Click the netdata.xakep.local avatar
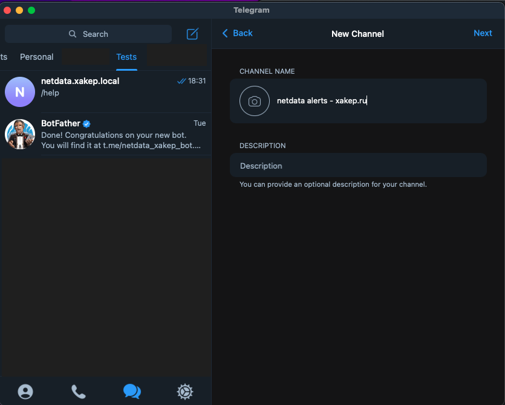This screenshot has height=405, width=505. 20,92
